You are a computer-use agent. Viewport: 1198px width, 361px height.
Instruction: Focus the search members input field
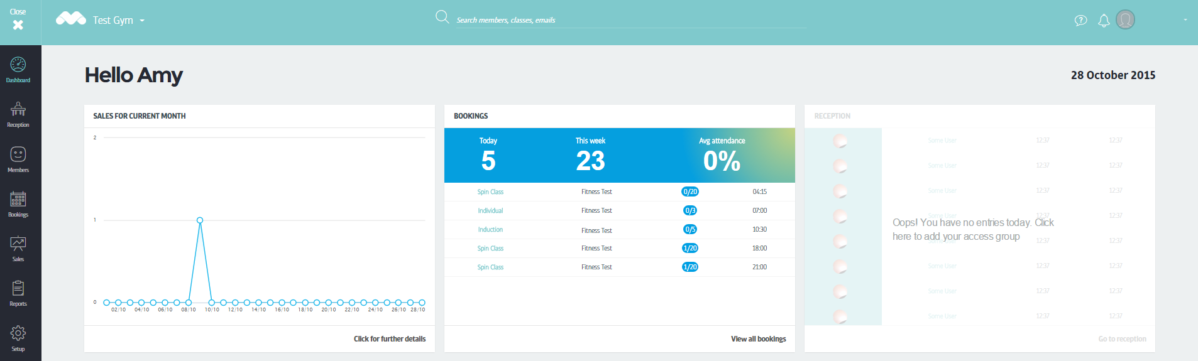point(629,20)
